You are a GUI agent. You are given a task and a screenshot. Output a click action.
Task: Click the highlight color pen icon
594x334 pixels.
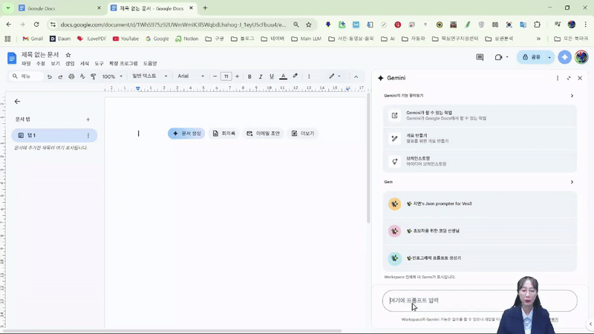tap(295, 76)
